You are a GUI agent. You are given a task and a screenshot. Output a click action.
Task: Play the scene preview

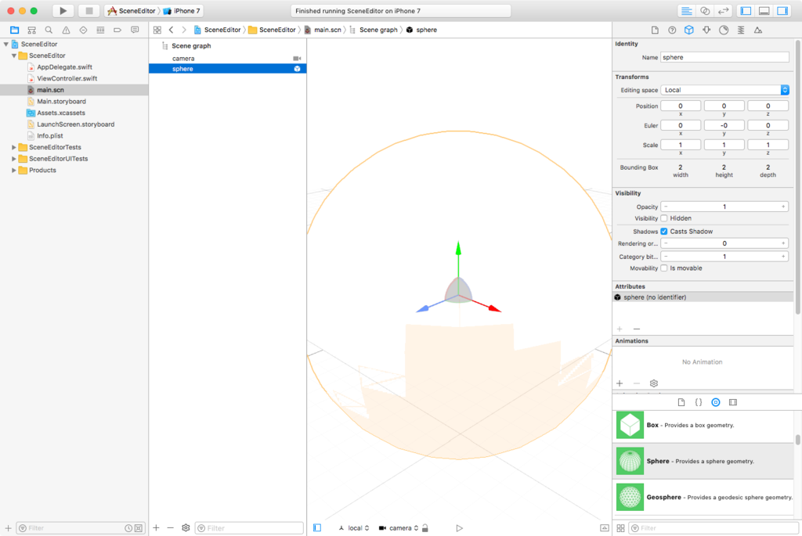[459, 528]
